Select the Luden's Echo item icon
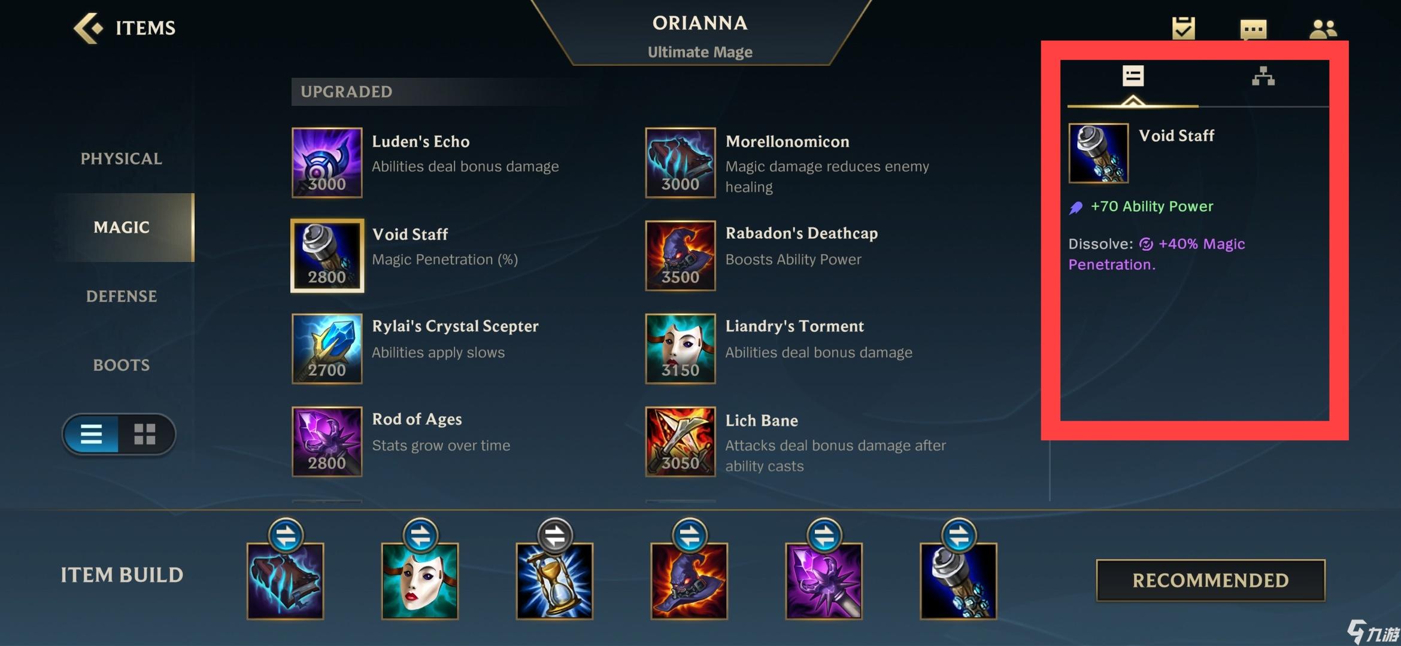 tap(327, 162)
